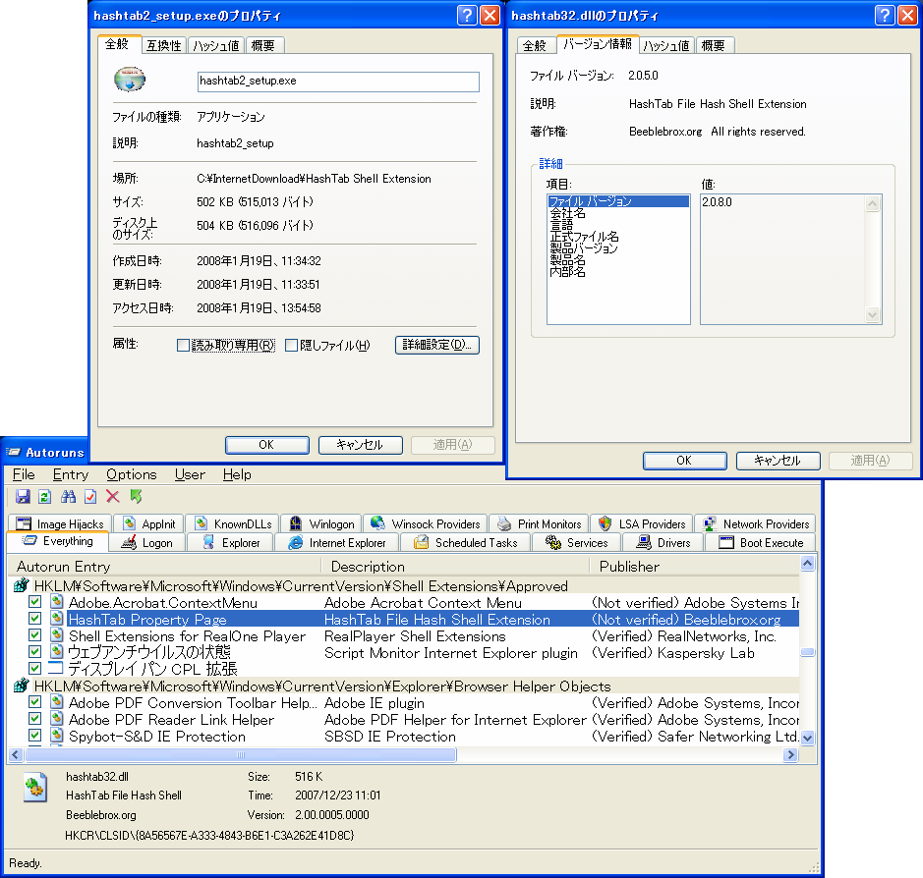The height and width of the screenshot is (878, 923).
Task: Click the Find binoculars icon in Autoruns
Action: point(68,496)
